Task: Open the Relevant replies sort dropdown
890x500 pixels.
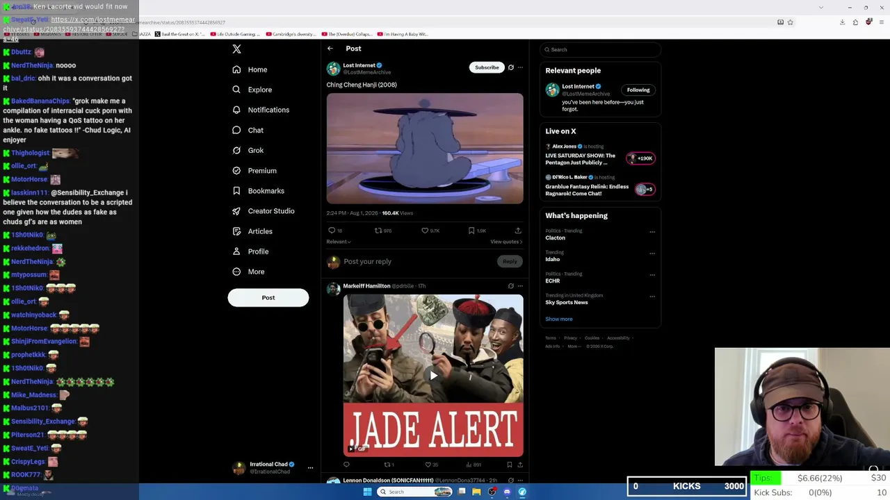Action: pos(339,242)
